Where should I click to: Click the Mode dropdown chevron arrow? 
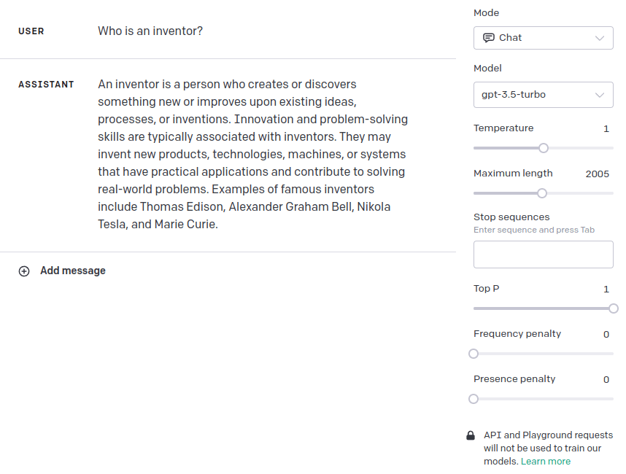(x=600, y=38)
